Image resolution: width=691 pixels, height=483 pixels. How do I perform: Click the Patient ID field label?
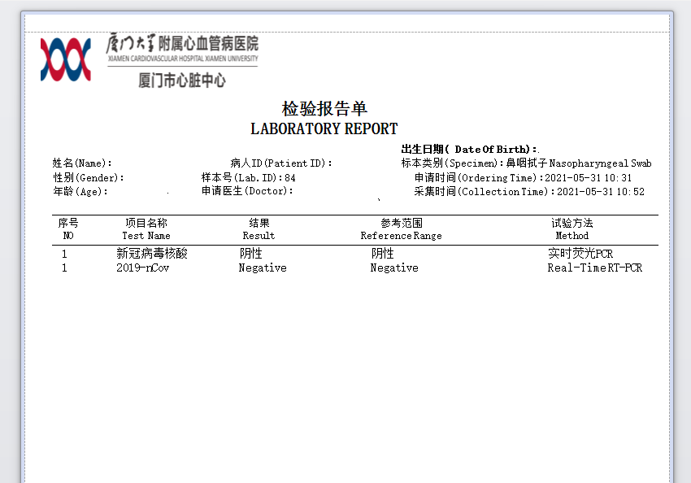click(281, 163)
